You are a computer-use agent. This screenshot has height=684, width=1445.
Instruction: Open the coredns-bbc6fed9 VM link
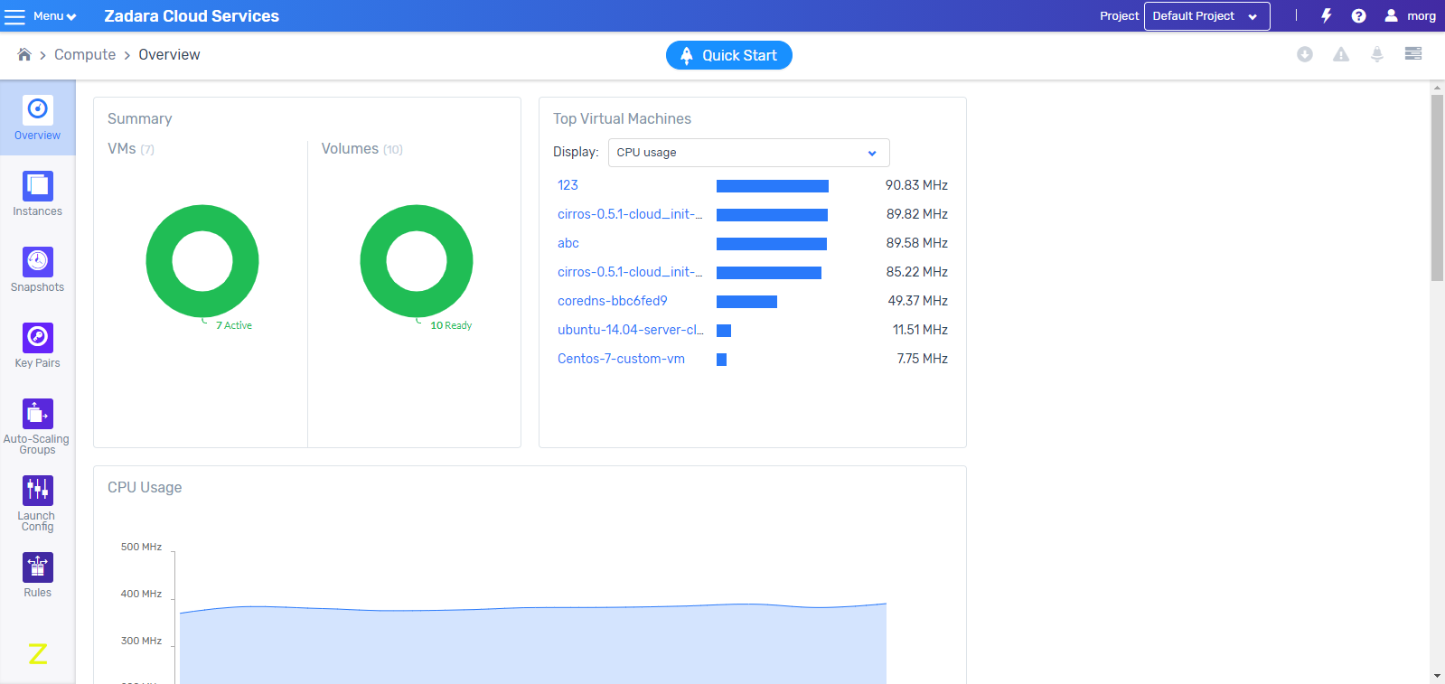(612, 301)
